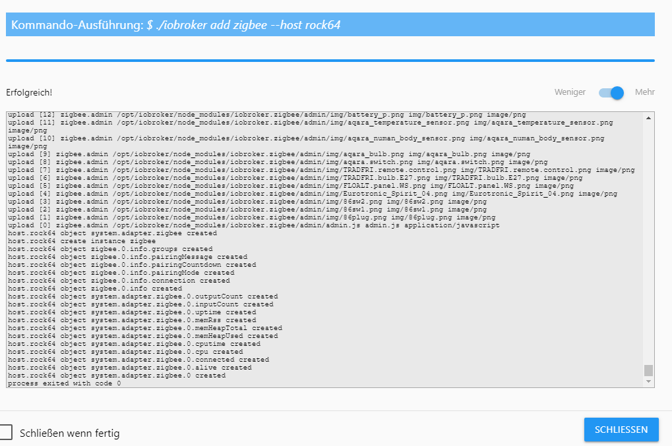Click line 'process exited with code 0'
672x446 pixels.
pos(64,383)
